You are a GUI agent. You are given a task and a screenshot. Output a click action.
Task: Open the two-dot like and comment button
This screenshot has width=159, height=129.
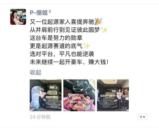(142, 117)
